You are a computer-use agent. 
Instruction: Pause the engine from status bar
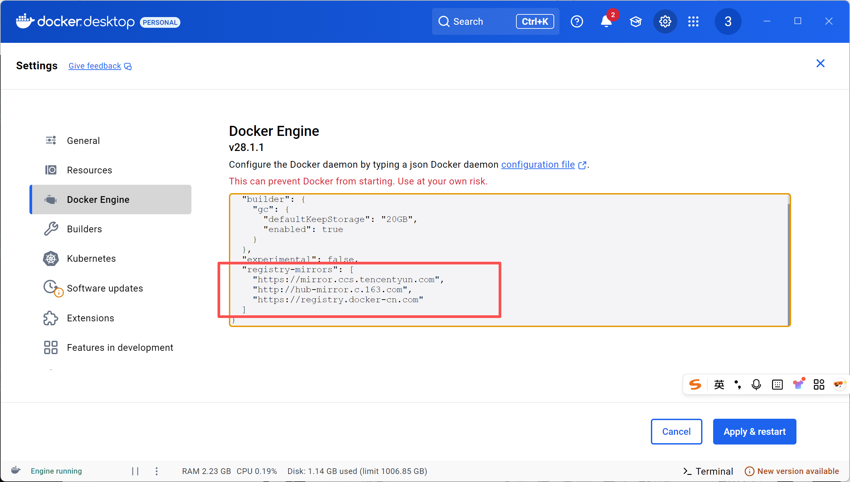[x=135, y=471]
